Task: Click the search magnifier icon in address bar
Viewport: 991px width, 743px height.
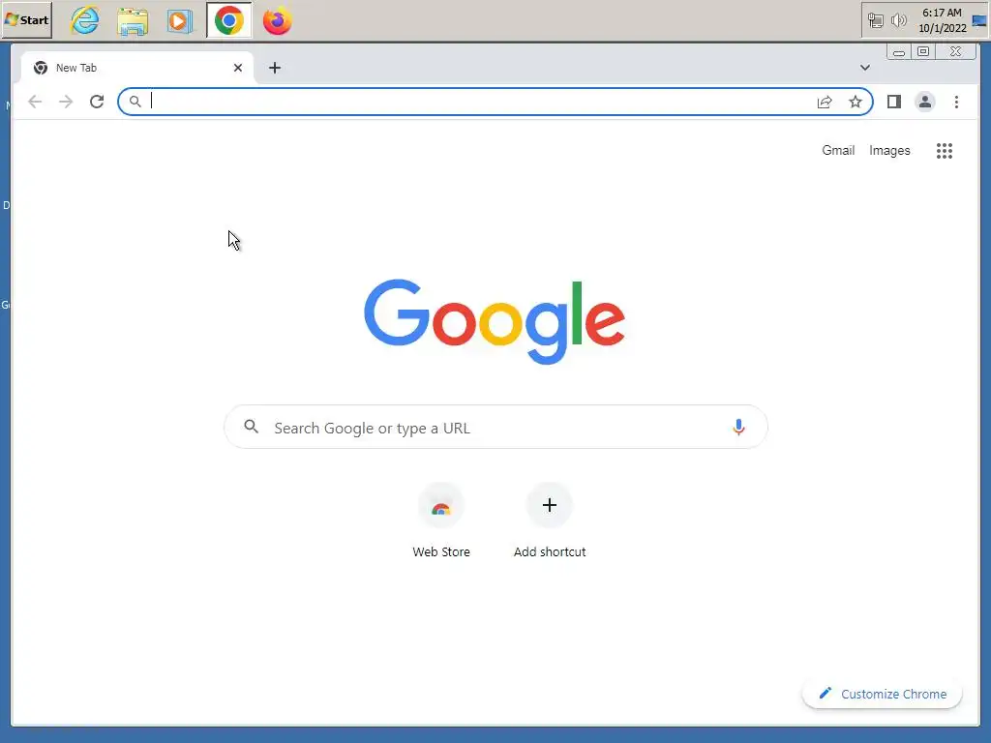Action: tap(135, 102)
